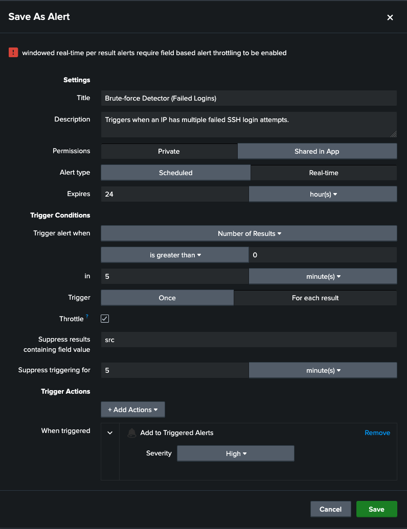Click the red error warning icon
The image size is (407, 529).
[x=13, y=53]
